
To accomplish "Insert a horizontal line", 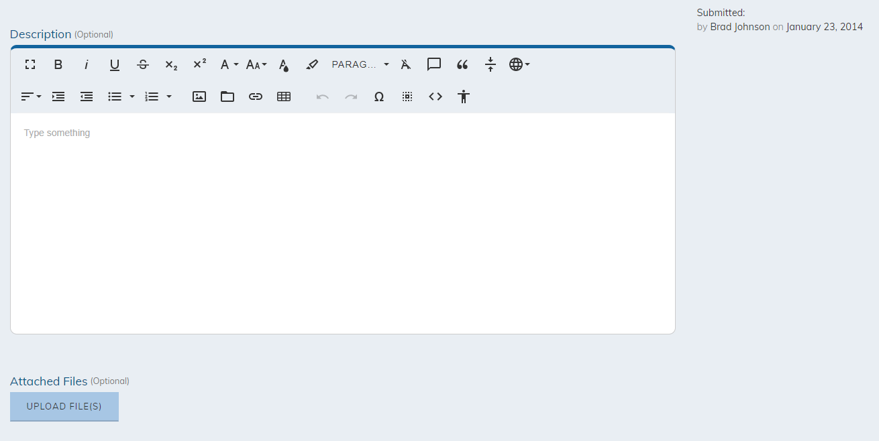I will pyautogui.click(x=490, y=64).
